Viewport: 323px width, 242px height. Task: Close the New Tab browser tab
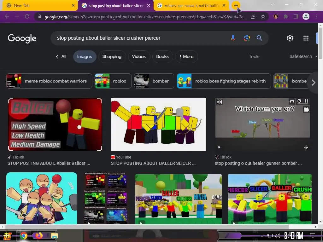point(73,6)
